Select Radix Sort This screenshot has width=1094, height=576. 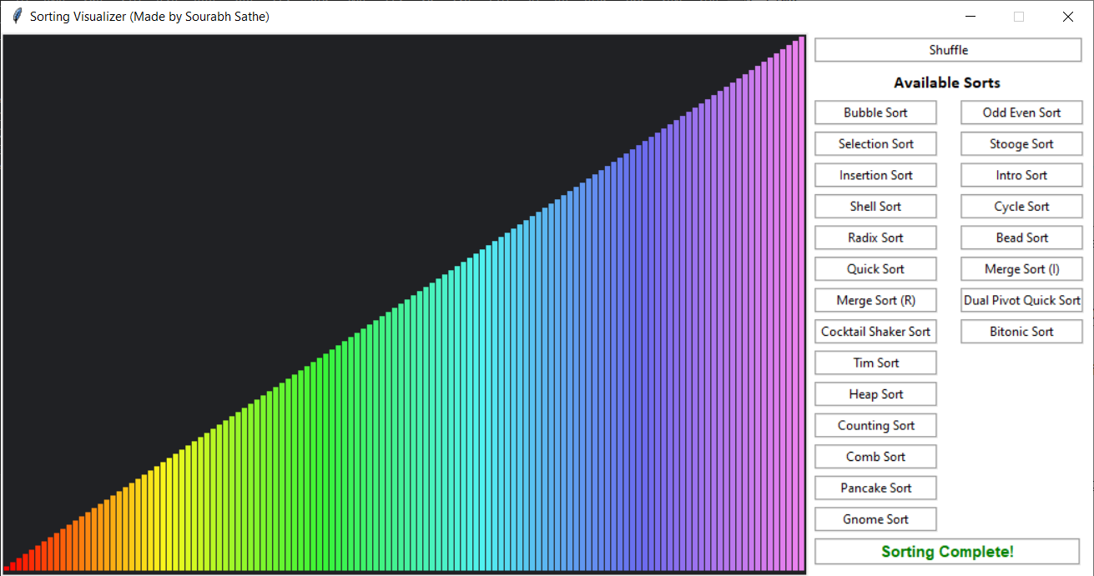coord(875,238)
